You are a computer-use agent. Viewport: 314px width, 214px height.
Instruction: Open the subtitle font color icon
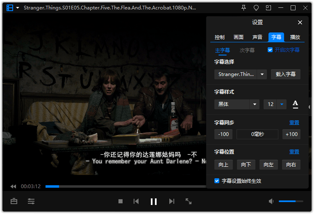click(x=295, y=104)
